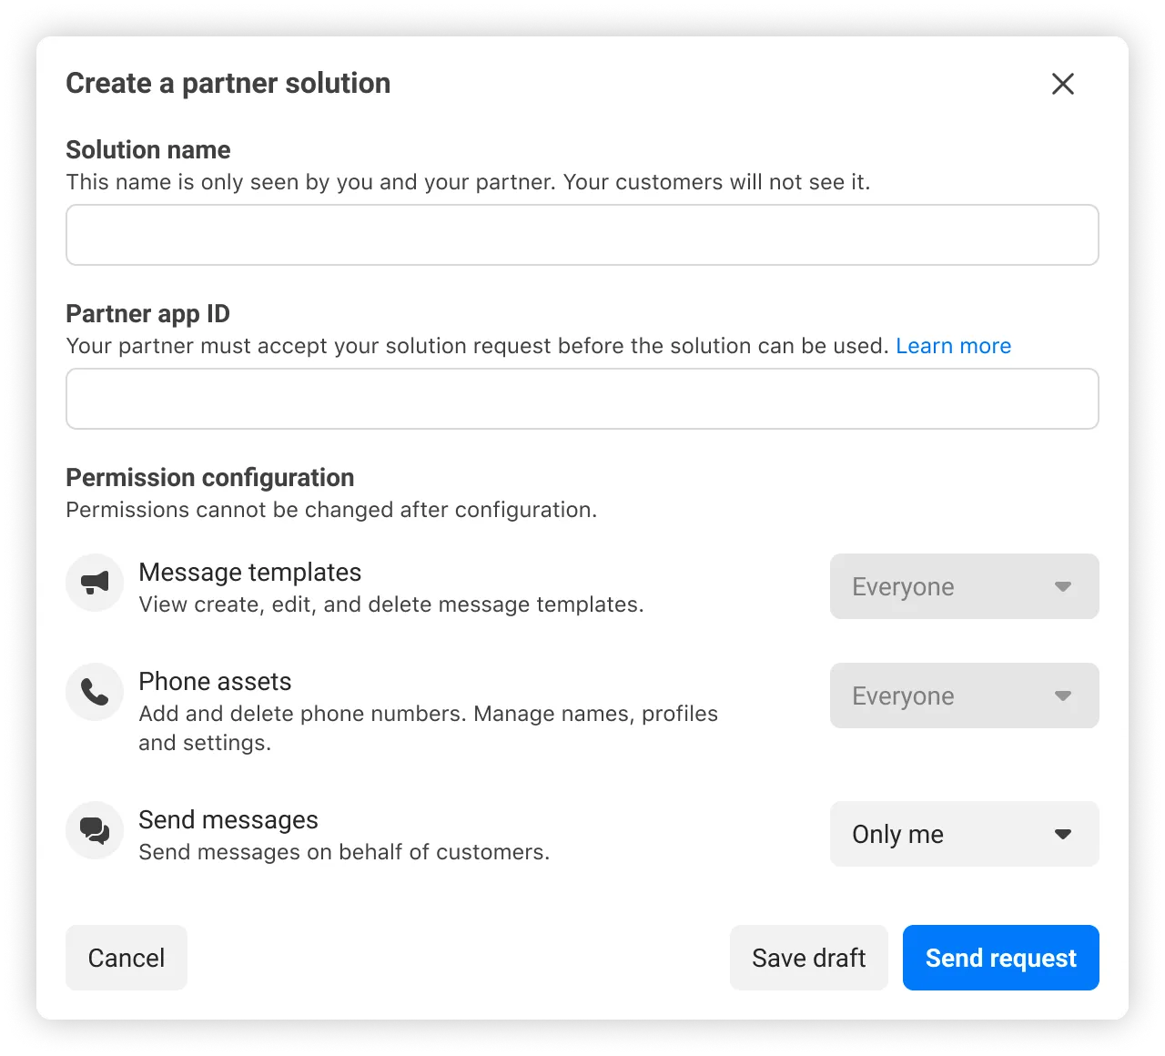Screen dimensions: 1165x1056
Task: Open the Message templates permission dropdown
Action: coord(964,586)
